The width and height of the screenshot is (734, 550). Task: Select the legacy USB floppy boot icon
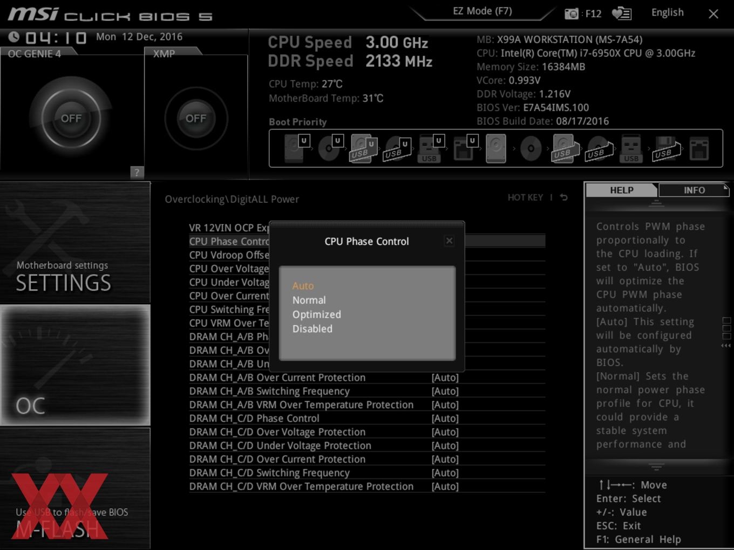click(665, 148)
